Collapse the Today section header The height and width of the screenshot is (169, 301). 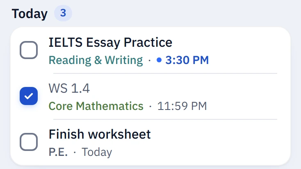point(30,14)
